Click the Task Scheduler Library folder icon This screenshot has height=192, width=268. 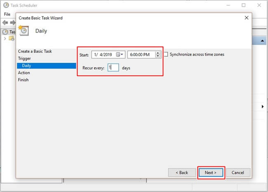12,38
